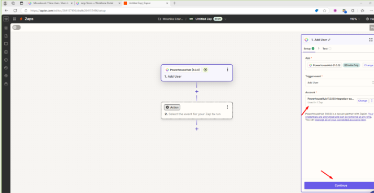This screenshot has height=193, width=374.
Task: Click the 'Used in 1 Zap' text
Action: point(315,103)
